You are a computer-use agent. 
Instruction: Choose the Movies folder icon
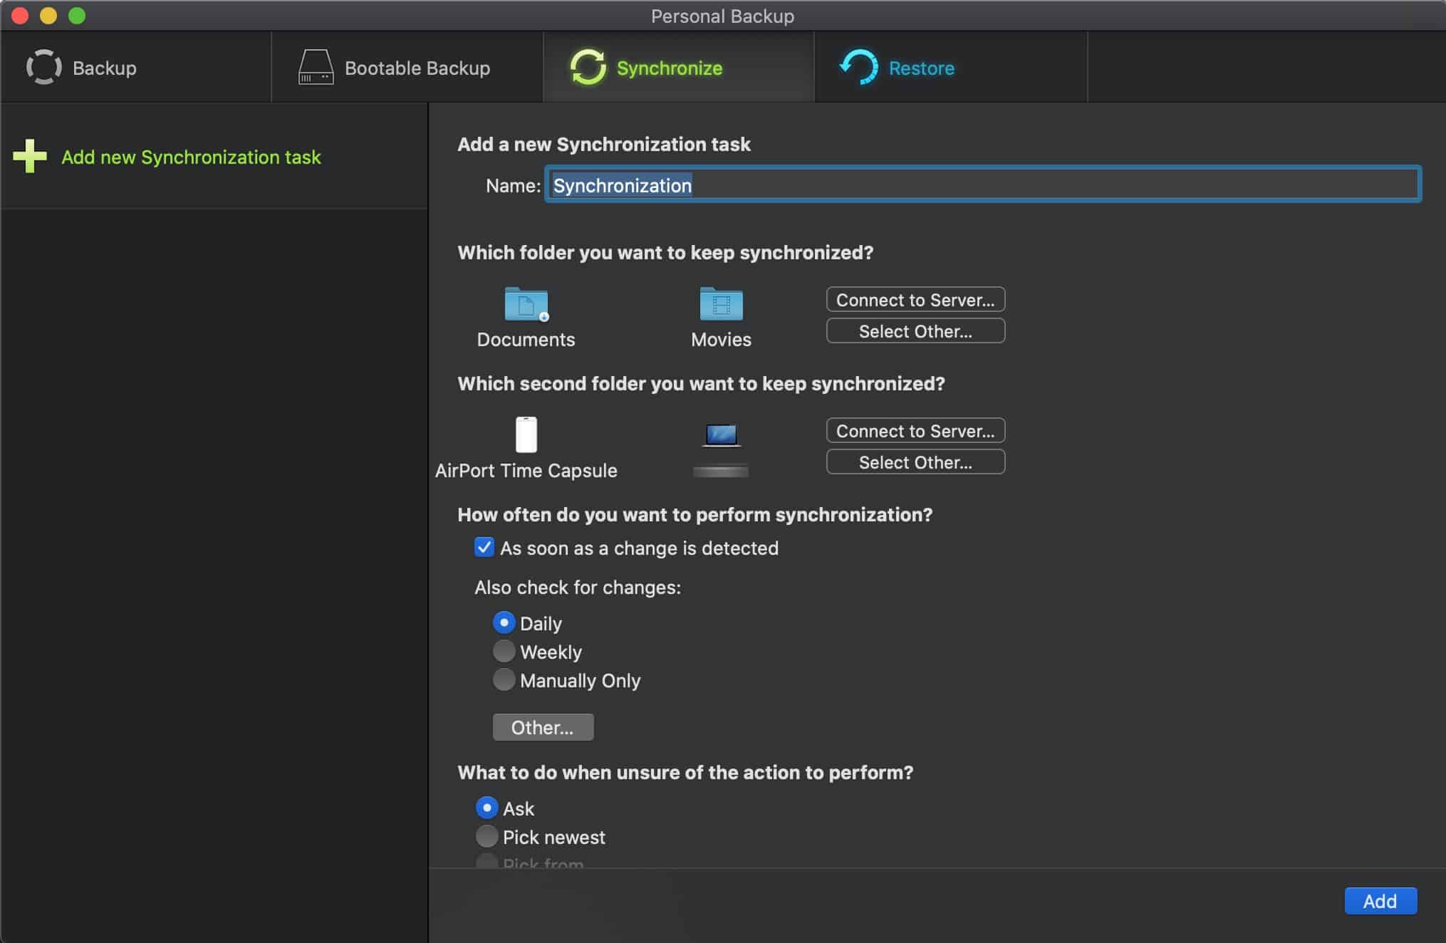pos(721,304)
